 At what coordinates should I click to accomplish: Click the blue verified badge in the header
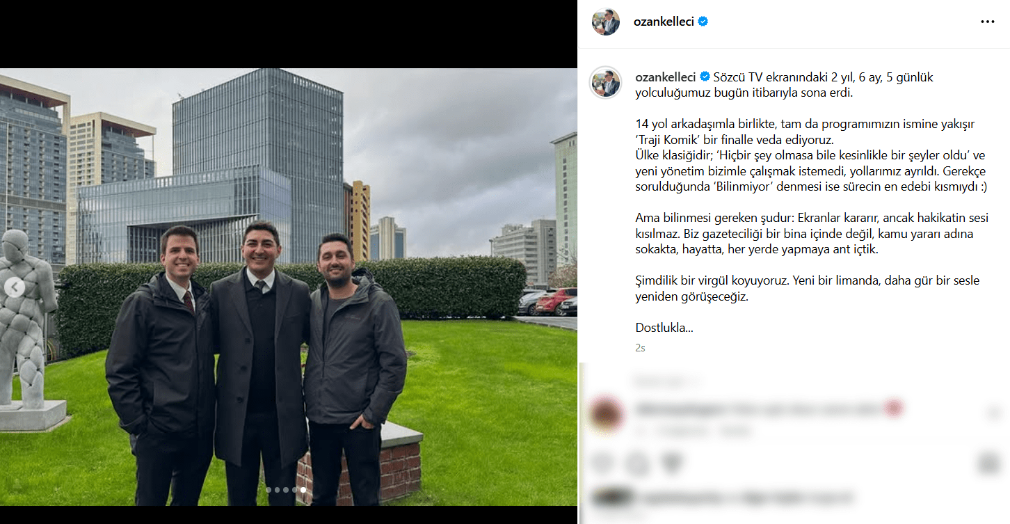click(x=703, y=22)
